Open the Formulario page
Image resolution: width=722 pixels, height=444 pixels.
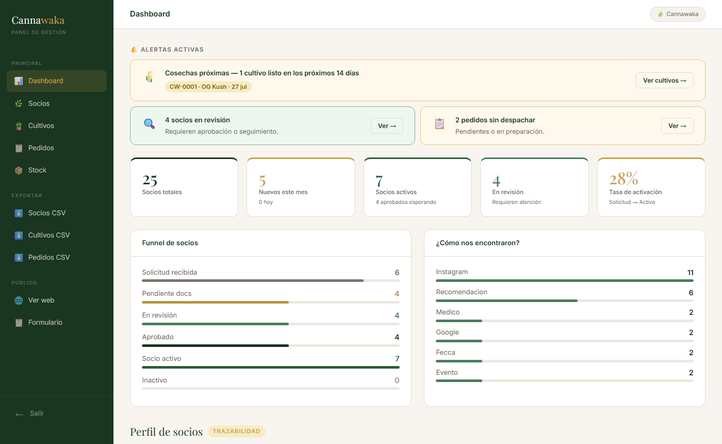tap(57, 323)
